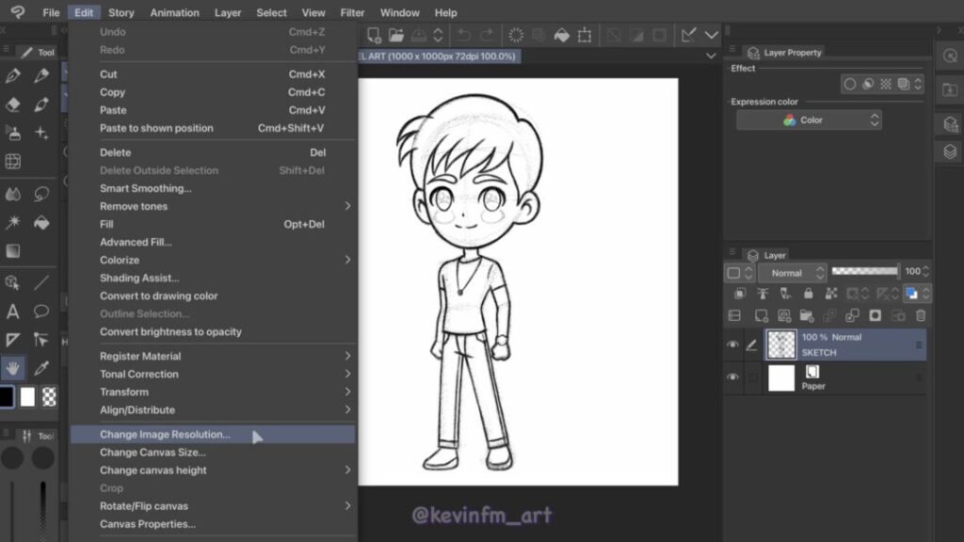This screenshot has width=964, height=542.
Task: Click Convert brightness to opacity
Action: pos(170,332)
